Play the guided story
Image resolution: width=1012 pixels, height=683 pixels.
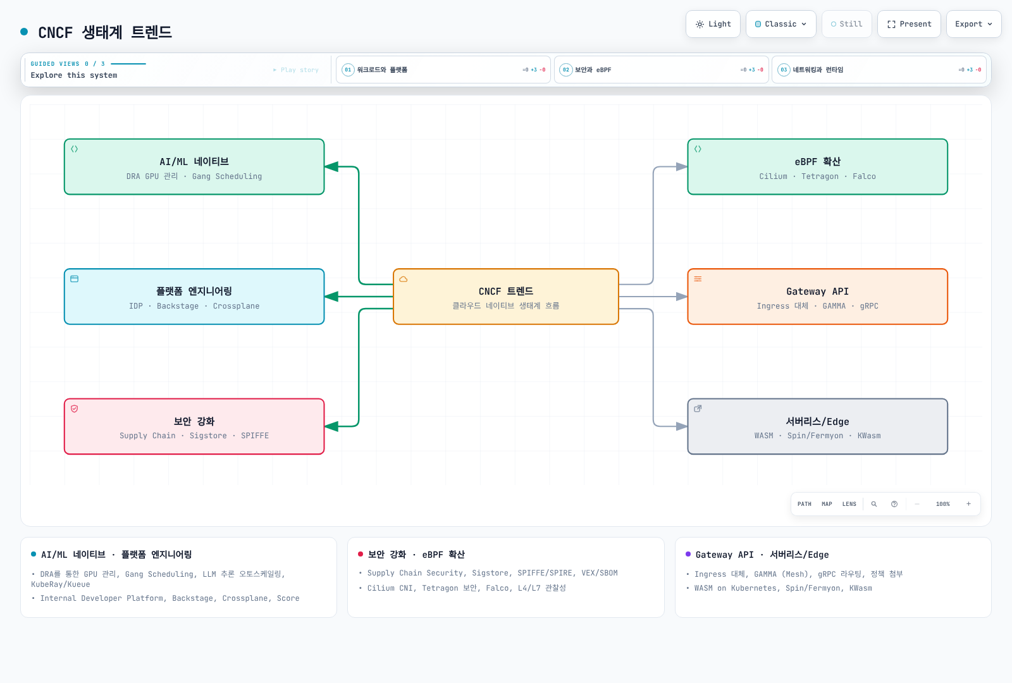296,70
